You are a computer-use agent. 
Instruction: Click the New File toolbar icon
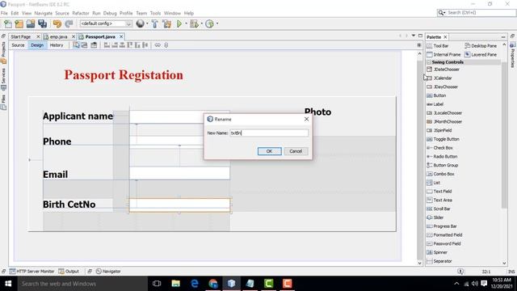tap(7, 23)
